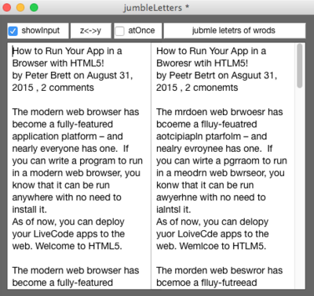Image resolution: width=314 pixels, height=296 pixels.
Task: Click the divider between input and output panes
Action: point(151,166)
